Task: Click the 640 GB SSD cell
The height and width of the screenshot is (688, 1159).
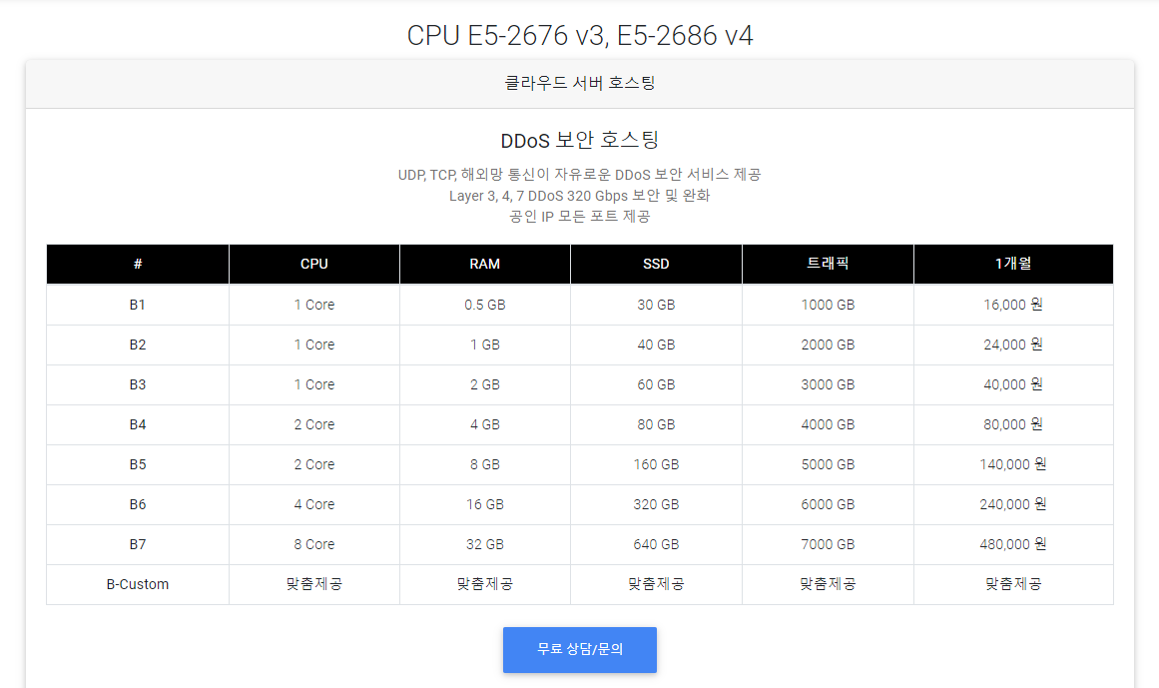Action: point(656,544)
